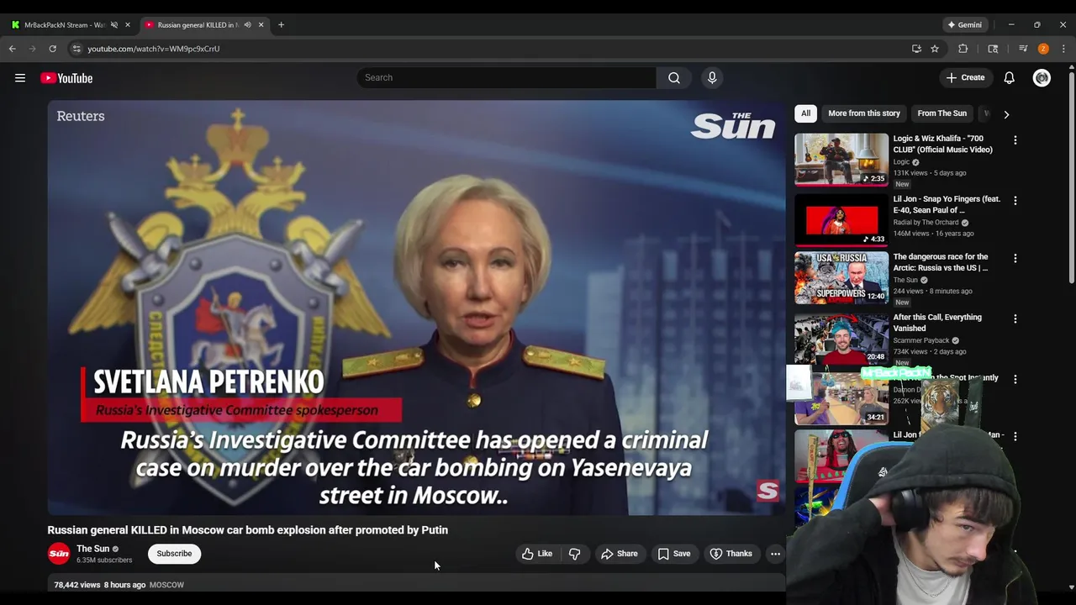The width and height of the screenshot is (1076, 605).
Task: Open options for Logic & Wiz Khalifa video
Action: (x=1015, y=140)
